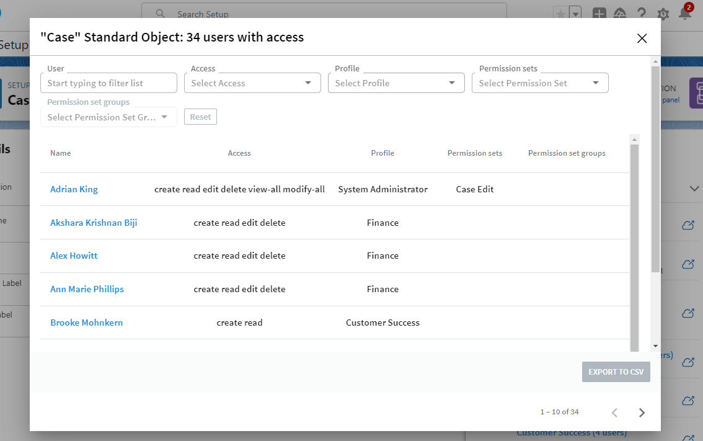The height and width of the screenshot is (441, 703).
Task: Open Brooke Mohnkern's user record
Action: [x=86, y=323]
